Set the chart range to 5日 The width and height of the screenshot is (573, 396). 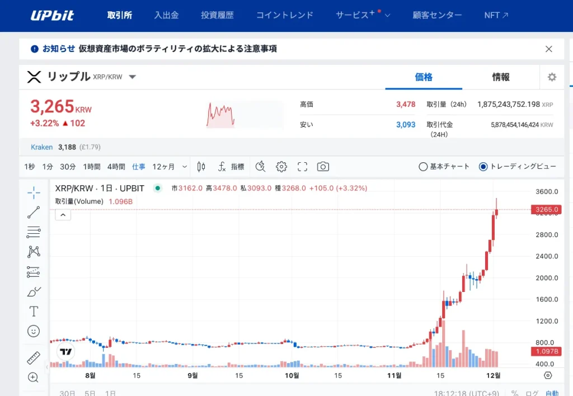pyautogui.click(x=90, y=393)
